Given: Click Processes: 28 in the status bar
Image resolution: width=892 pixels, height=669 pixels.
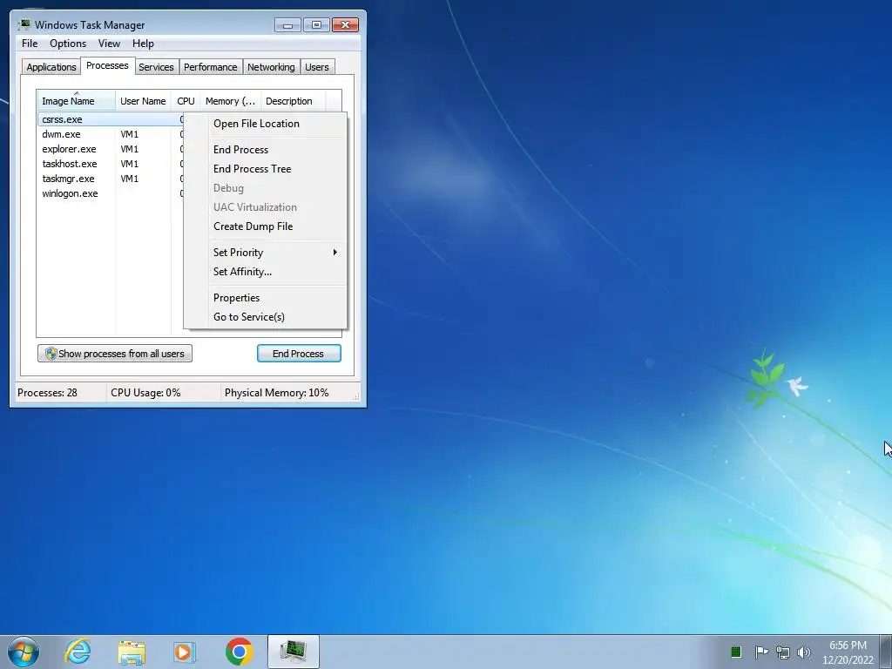Looking at the screenshot, I should 47,393.
